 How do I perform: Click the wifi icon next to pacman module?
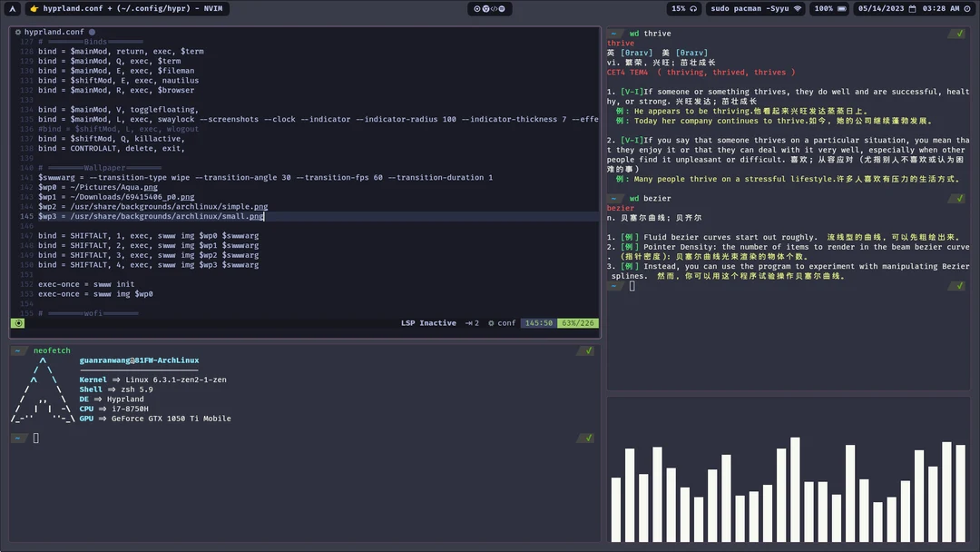[x=800, y=8]
